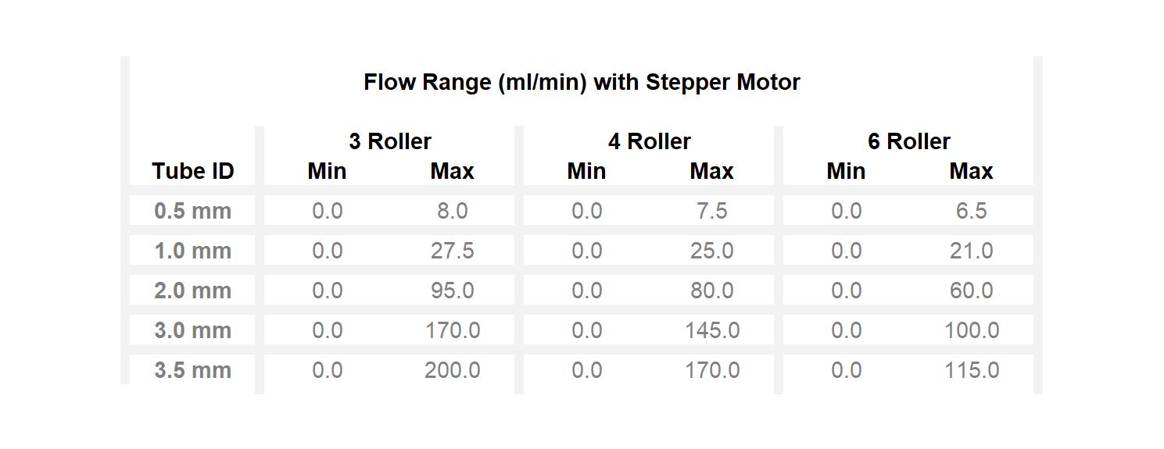Select the 3.0 mm row label

[193, 330]
